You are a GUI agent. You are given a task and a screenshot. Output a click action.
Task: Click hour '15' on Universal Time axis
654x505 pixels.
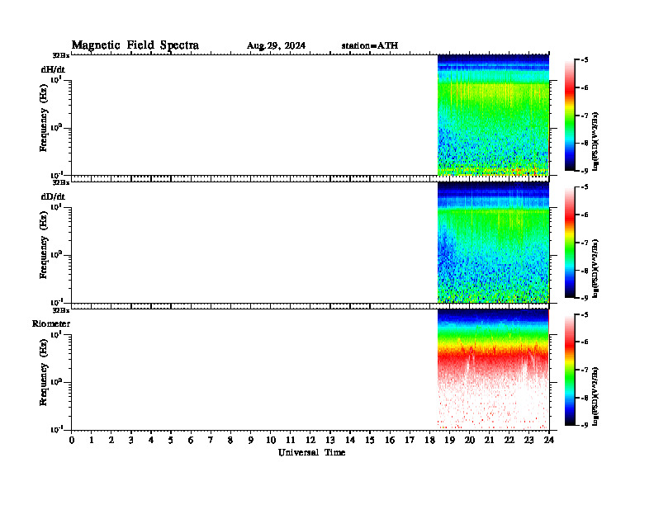tap(370, 441)
